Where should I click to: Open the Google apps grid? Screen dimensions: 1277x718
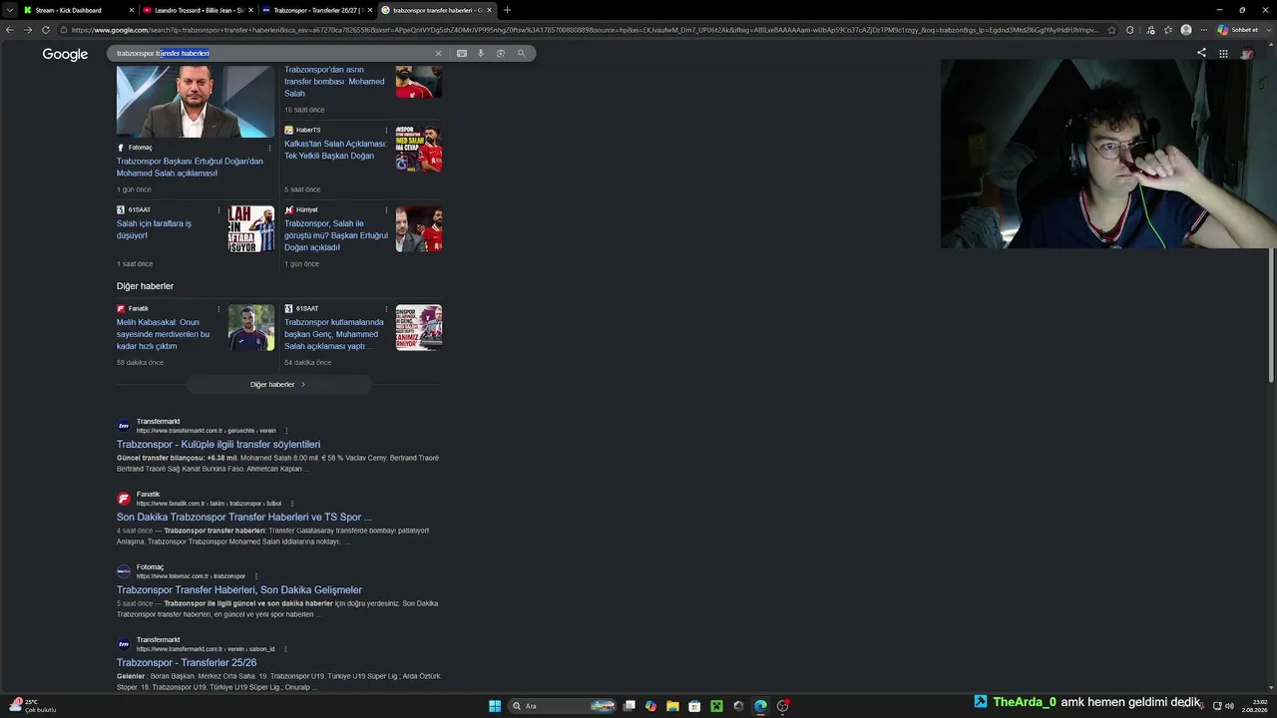coord(1223,54)
